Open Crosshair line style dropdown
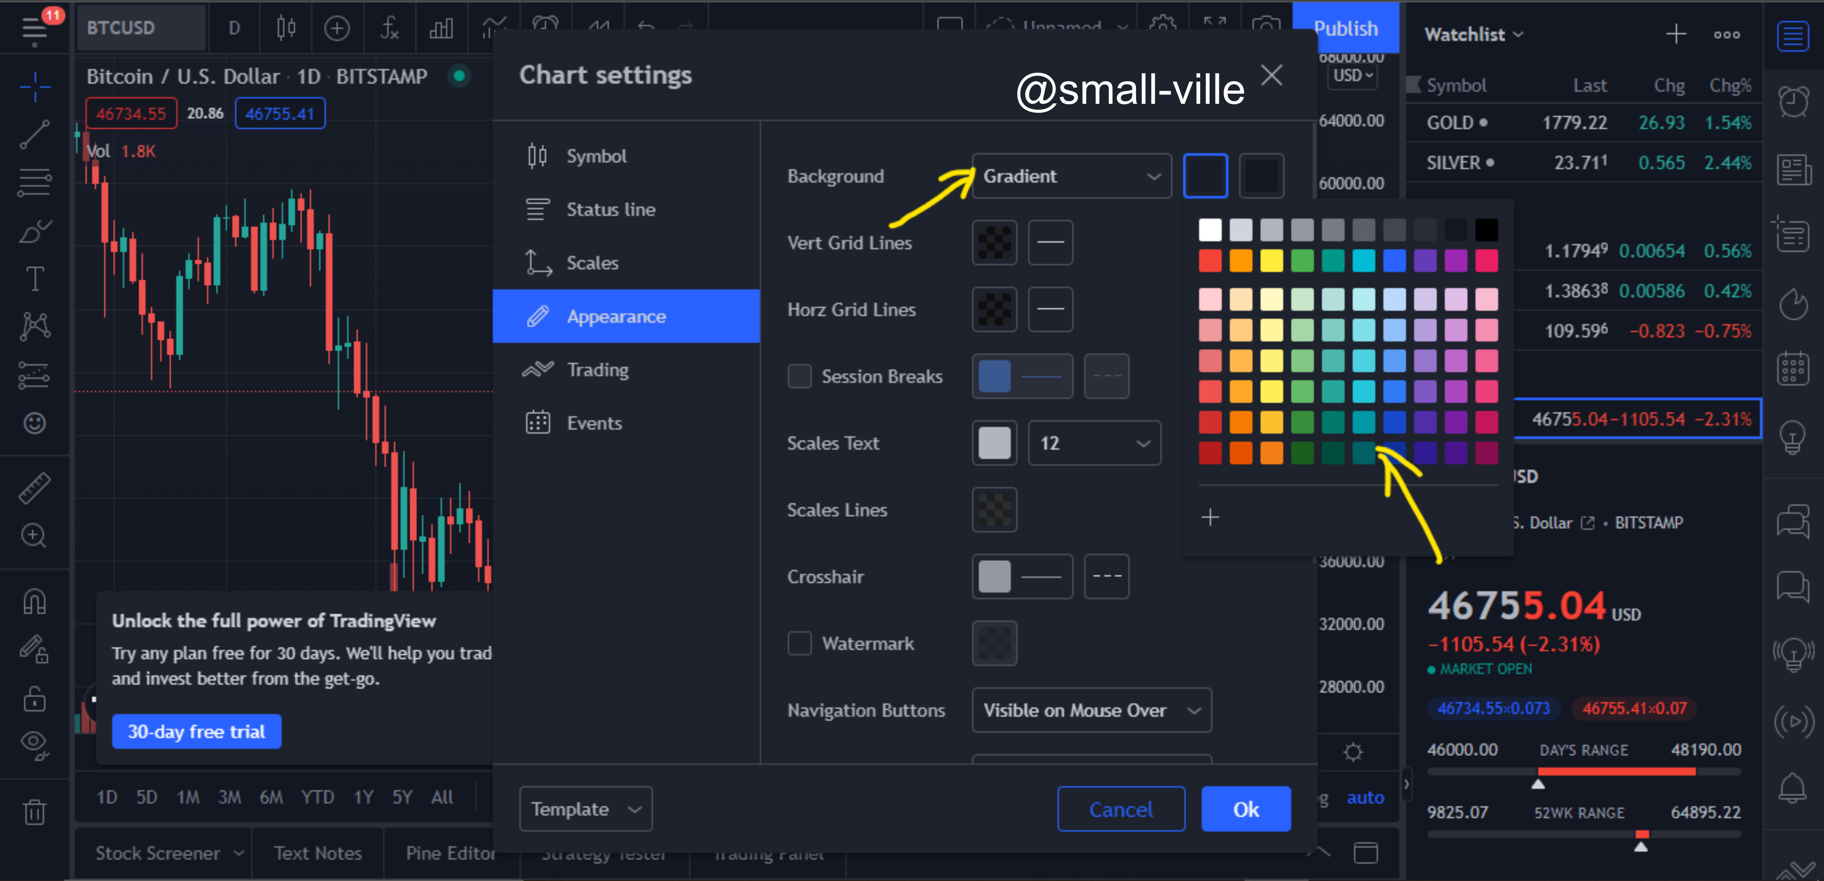 pyautogui.click(x=1106, y=576)
